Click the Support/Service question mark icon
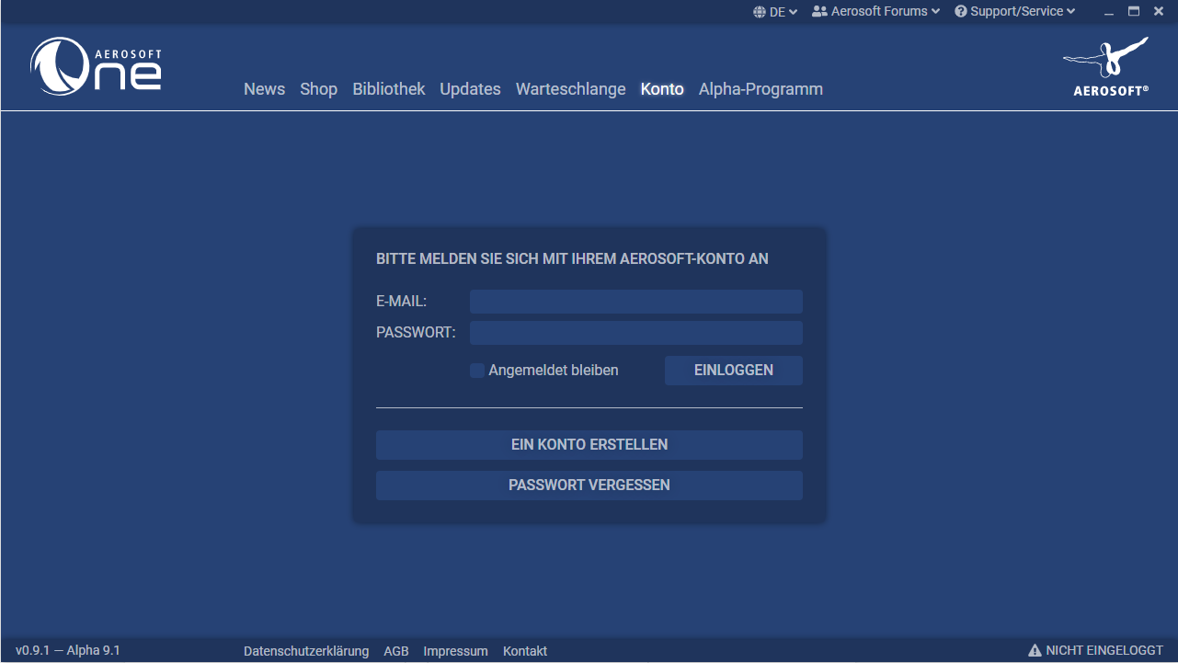 960,11
